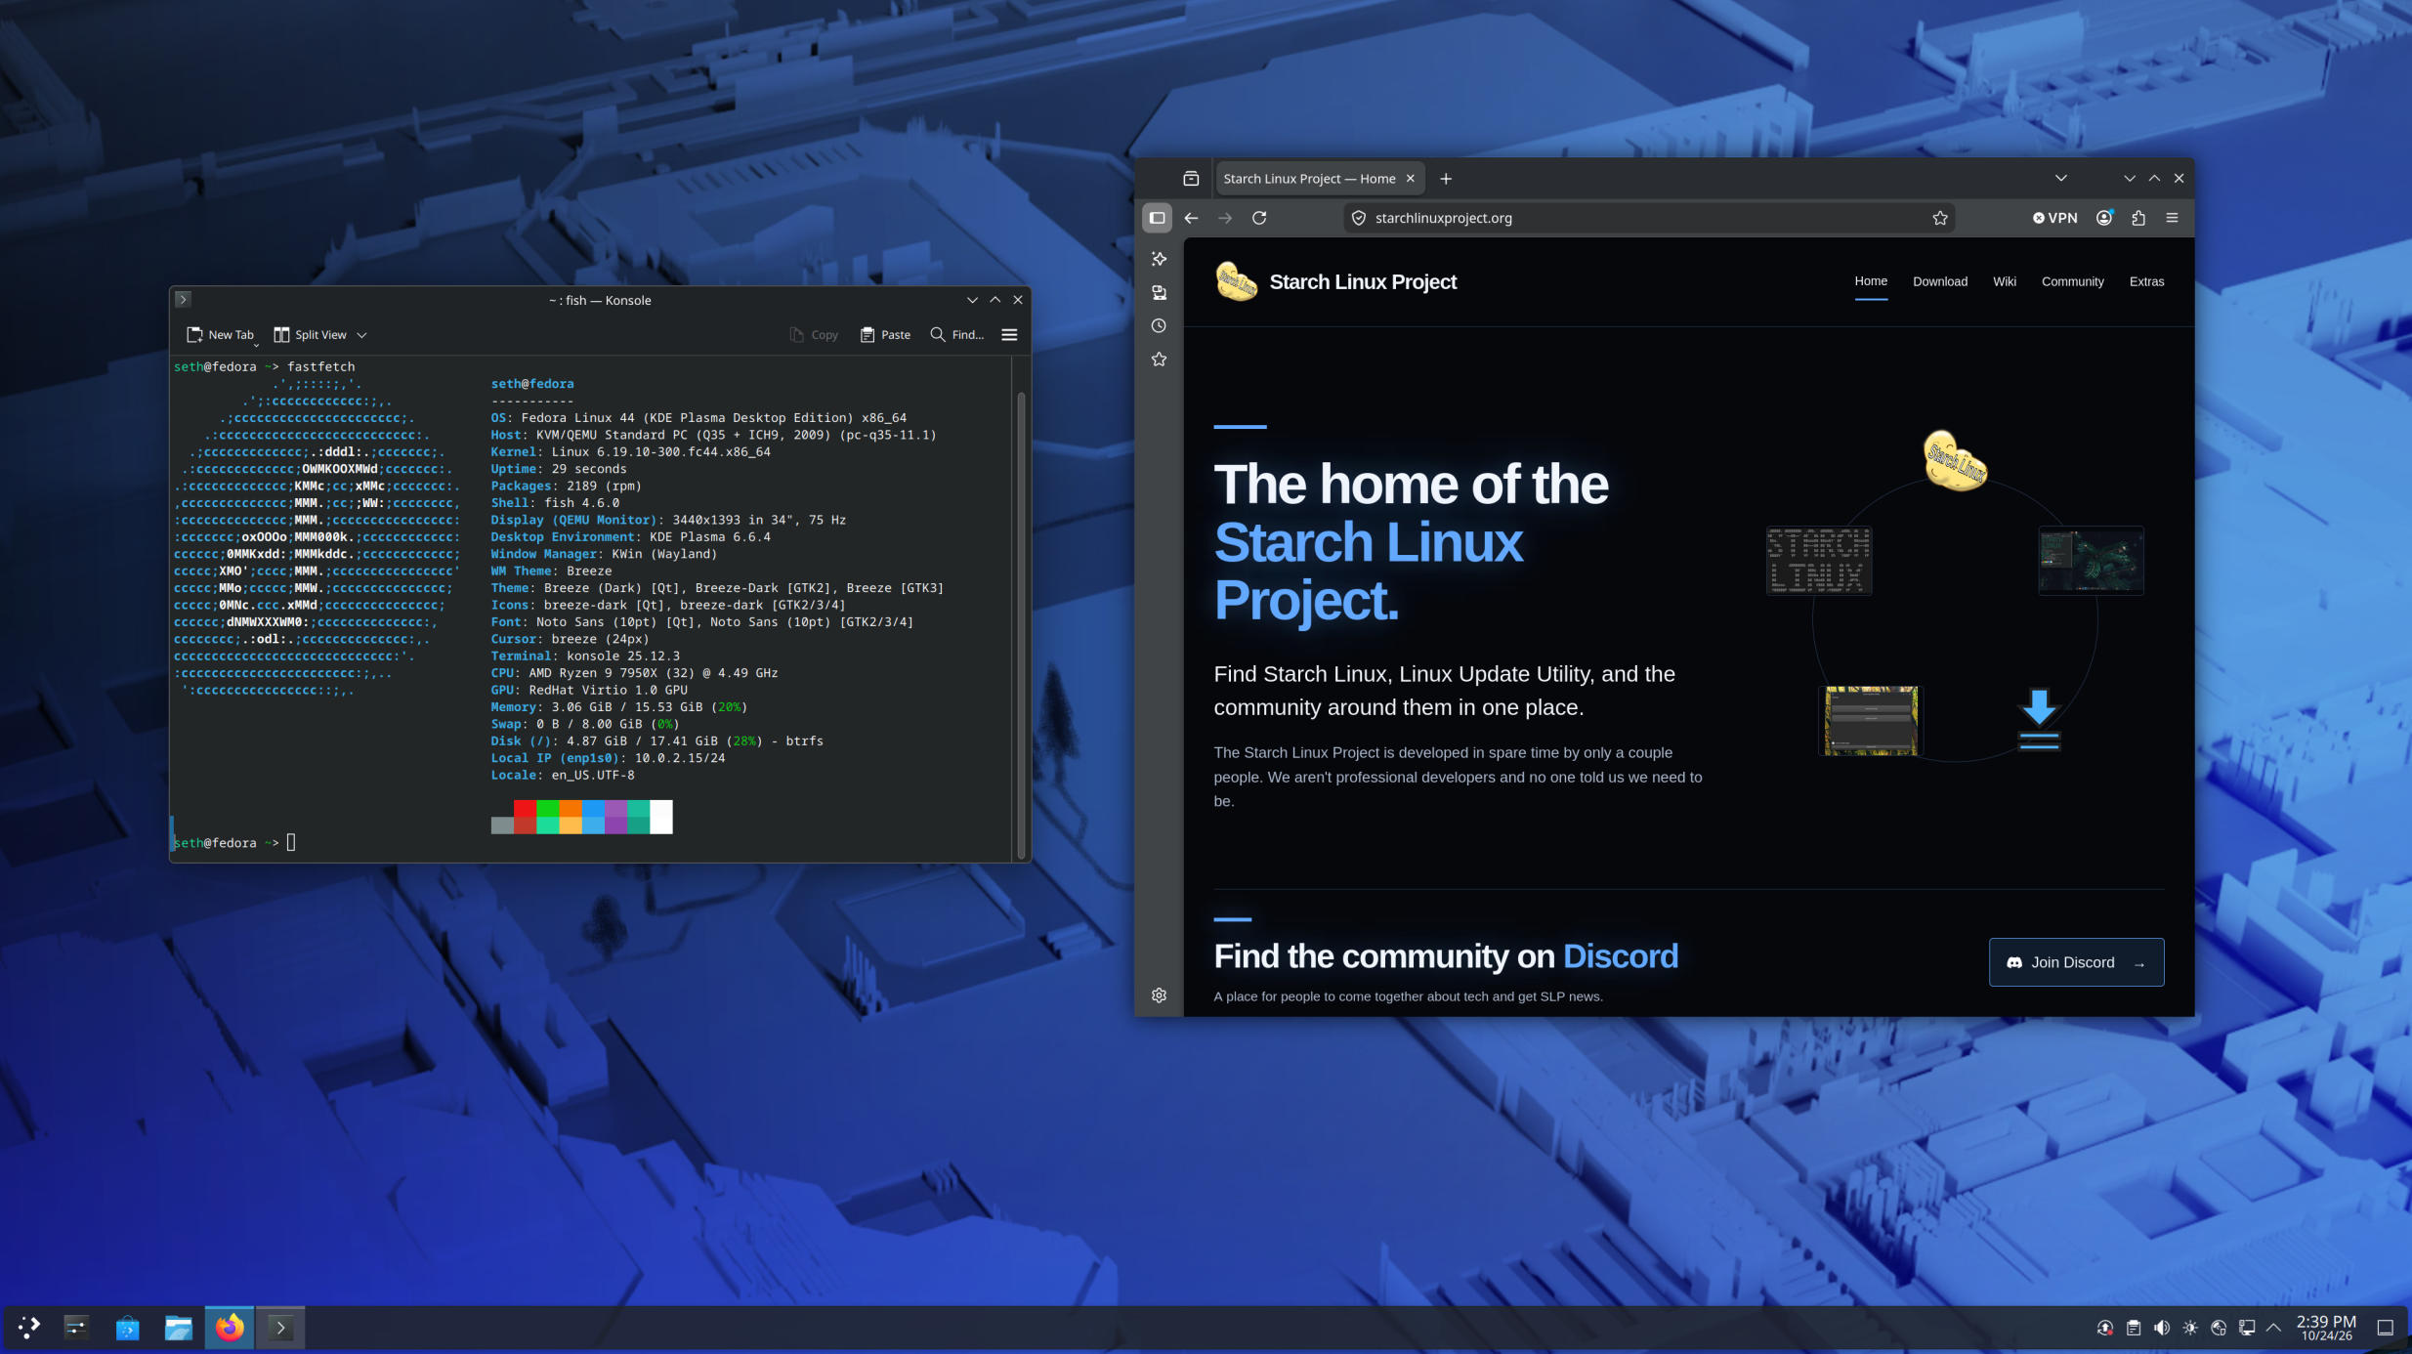Expand hidden system tray icons arrow
The height and width of the screenshot is (1354, 2412).
2274,1328
